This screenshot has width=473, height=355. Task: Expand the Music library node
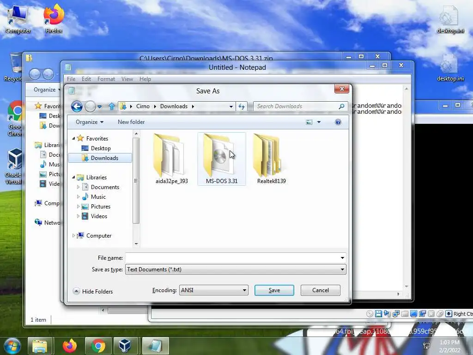(78, 197)
